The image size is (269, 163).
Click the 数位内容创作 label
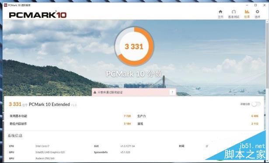[18, 124]
